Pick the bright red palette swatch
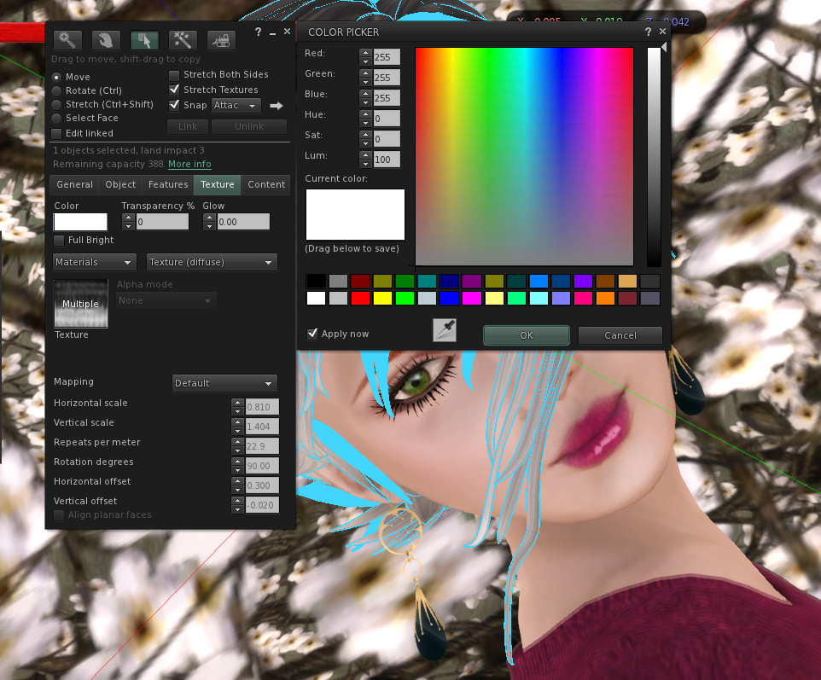The height and width of the screenshot is (680, 821). (x=360, y=298)
